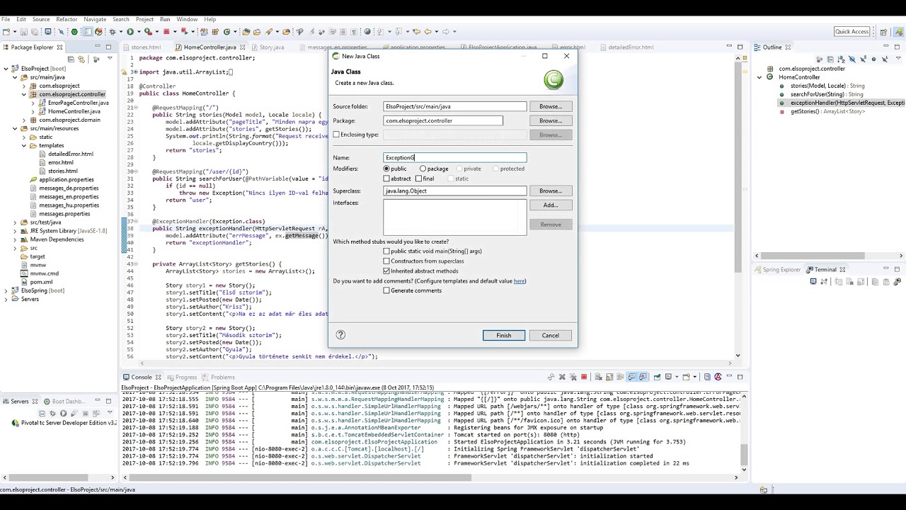Click the red Terminate icon in Console toolbar
This screenshot has width=906, height=510.
[x=584, y=377]
